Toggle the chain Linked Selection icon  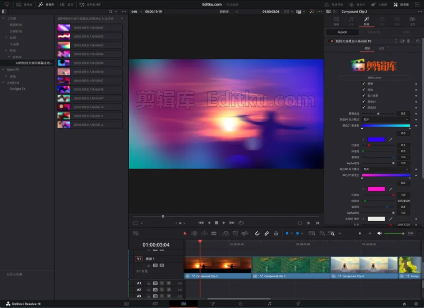pos(267,233)
